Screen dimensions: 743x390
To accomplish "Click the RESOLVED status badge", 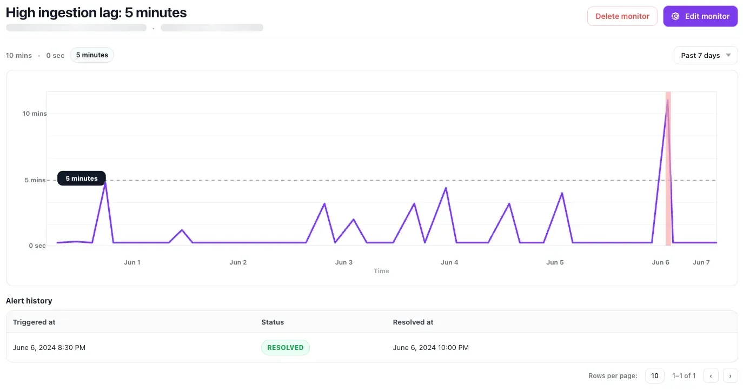I will pyautogui.click(x=285, y=347).
